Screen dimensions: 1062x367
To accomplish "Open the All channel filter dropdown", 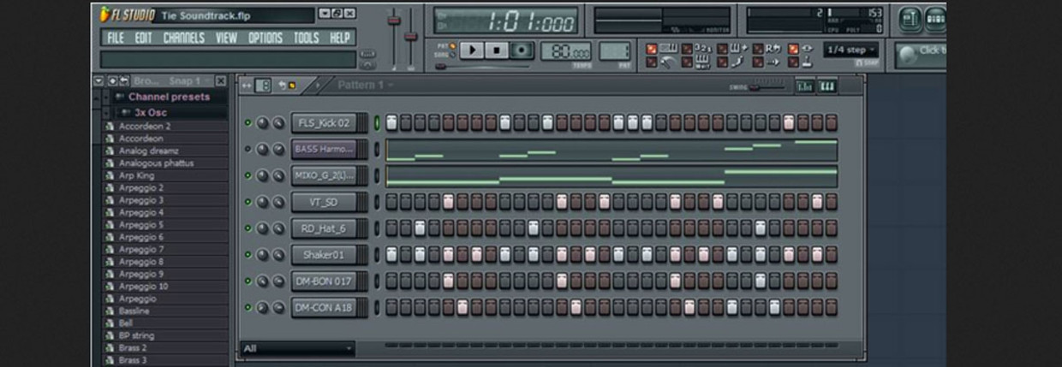I will click(297, 348).
